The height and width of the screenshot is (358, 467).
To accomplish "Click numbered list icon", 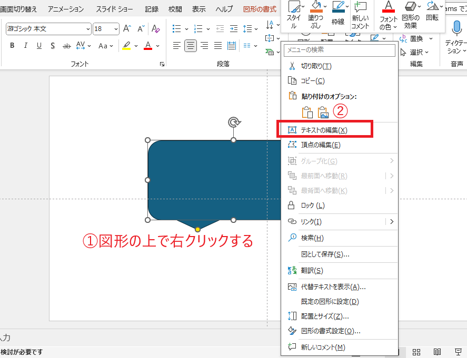I will (198, 29).
